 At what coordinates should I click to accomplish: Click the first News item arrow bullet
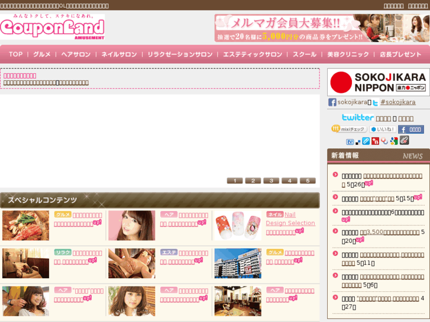[335, 174]
